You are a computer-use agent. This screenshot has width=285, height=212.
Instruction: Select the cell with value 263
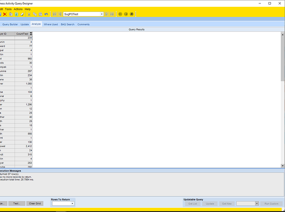(x=24, y=163)
